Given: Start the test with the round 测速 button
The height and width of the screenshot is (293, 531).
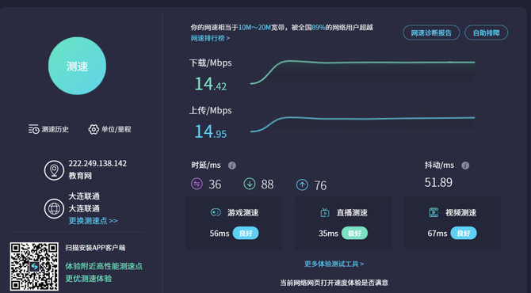Looking at the screenshot, I should 77,66.
